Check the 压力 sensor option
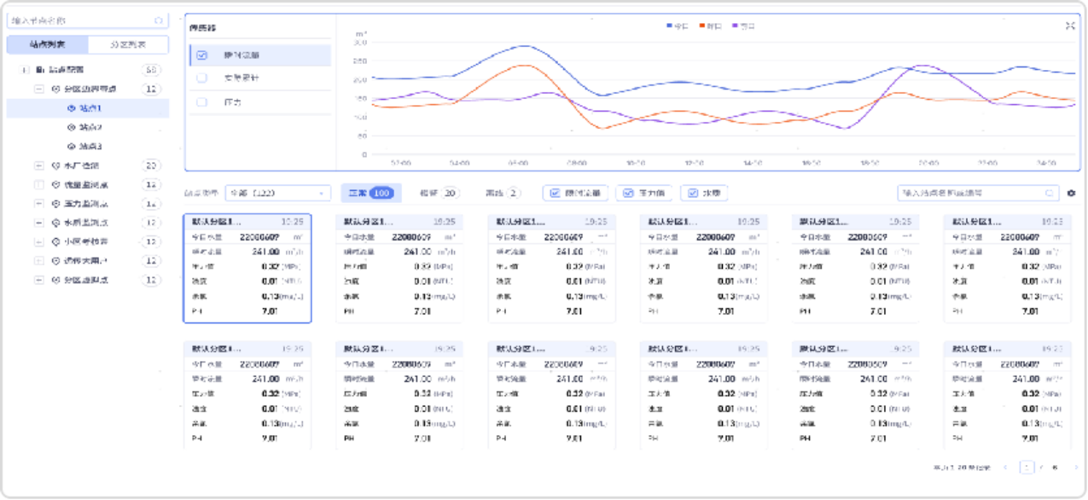This screenshot has width=1088, height=500. [202, 102]
